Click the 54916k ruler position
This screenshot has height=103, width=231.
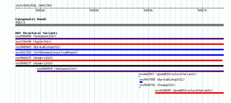coord(148,10)
